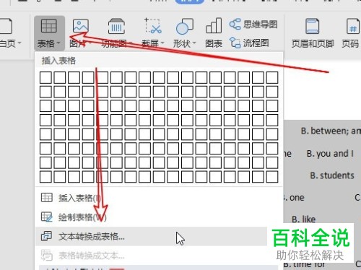The height and width of the screenshot is (270, 361).
Task: Pick top-left cell of insert-table grid
Action: [45, 77]
